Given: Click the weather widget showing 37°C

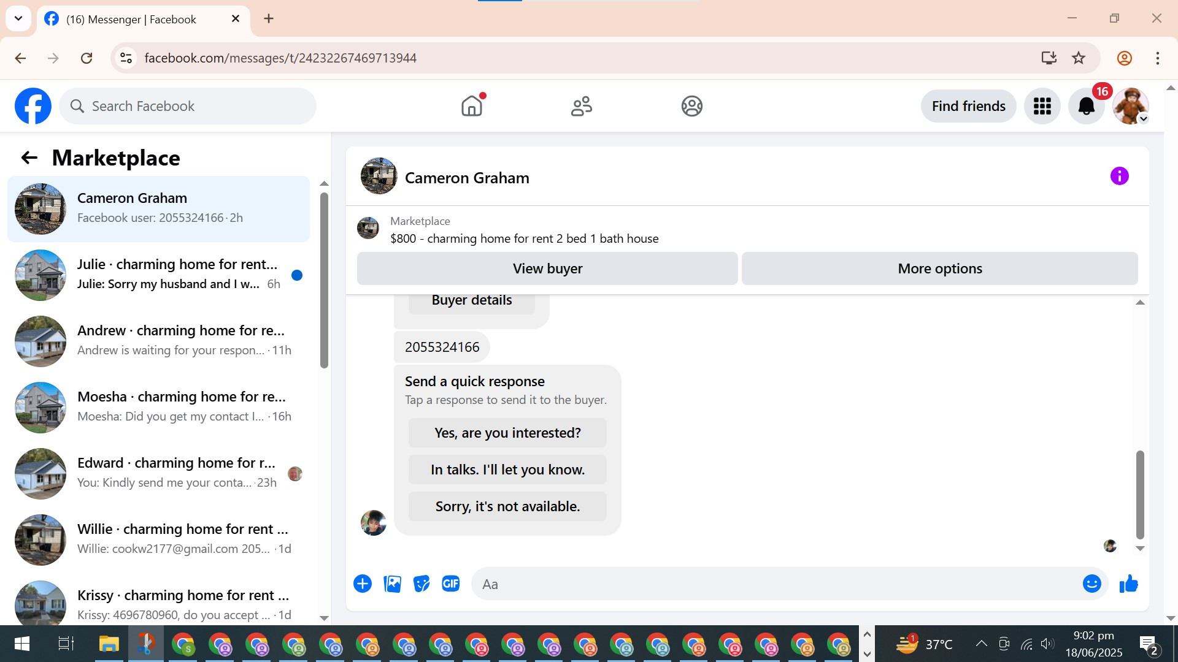Looking at the screenshot, I should pyautogui.click(x=924, y=644).
